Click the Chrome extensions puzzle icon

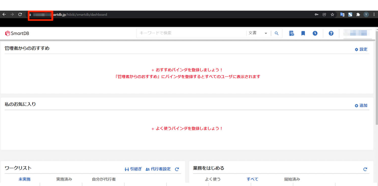point(358,15)
